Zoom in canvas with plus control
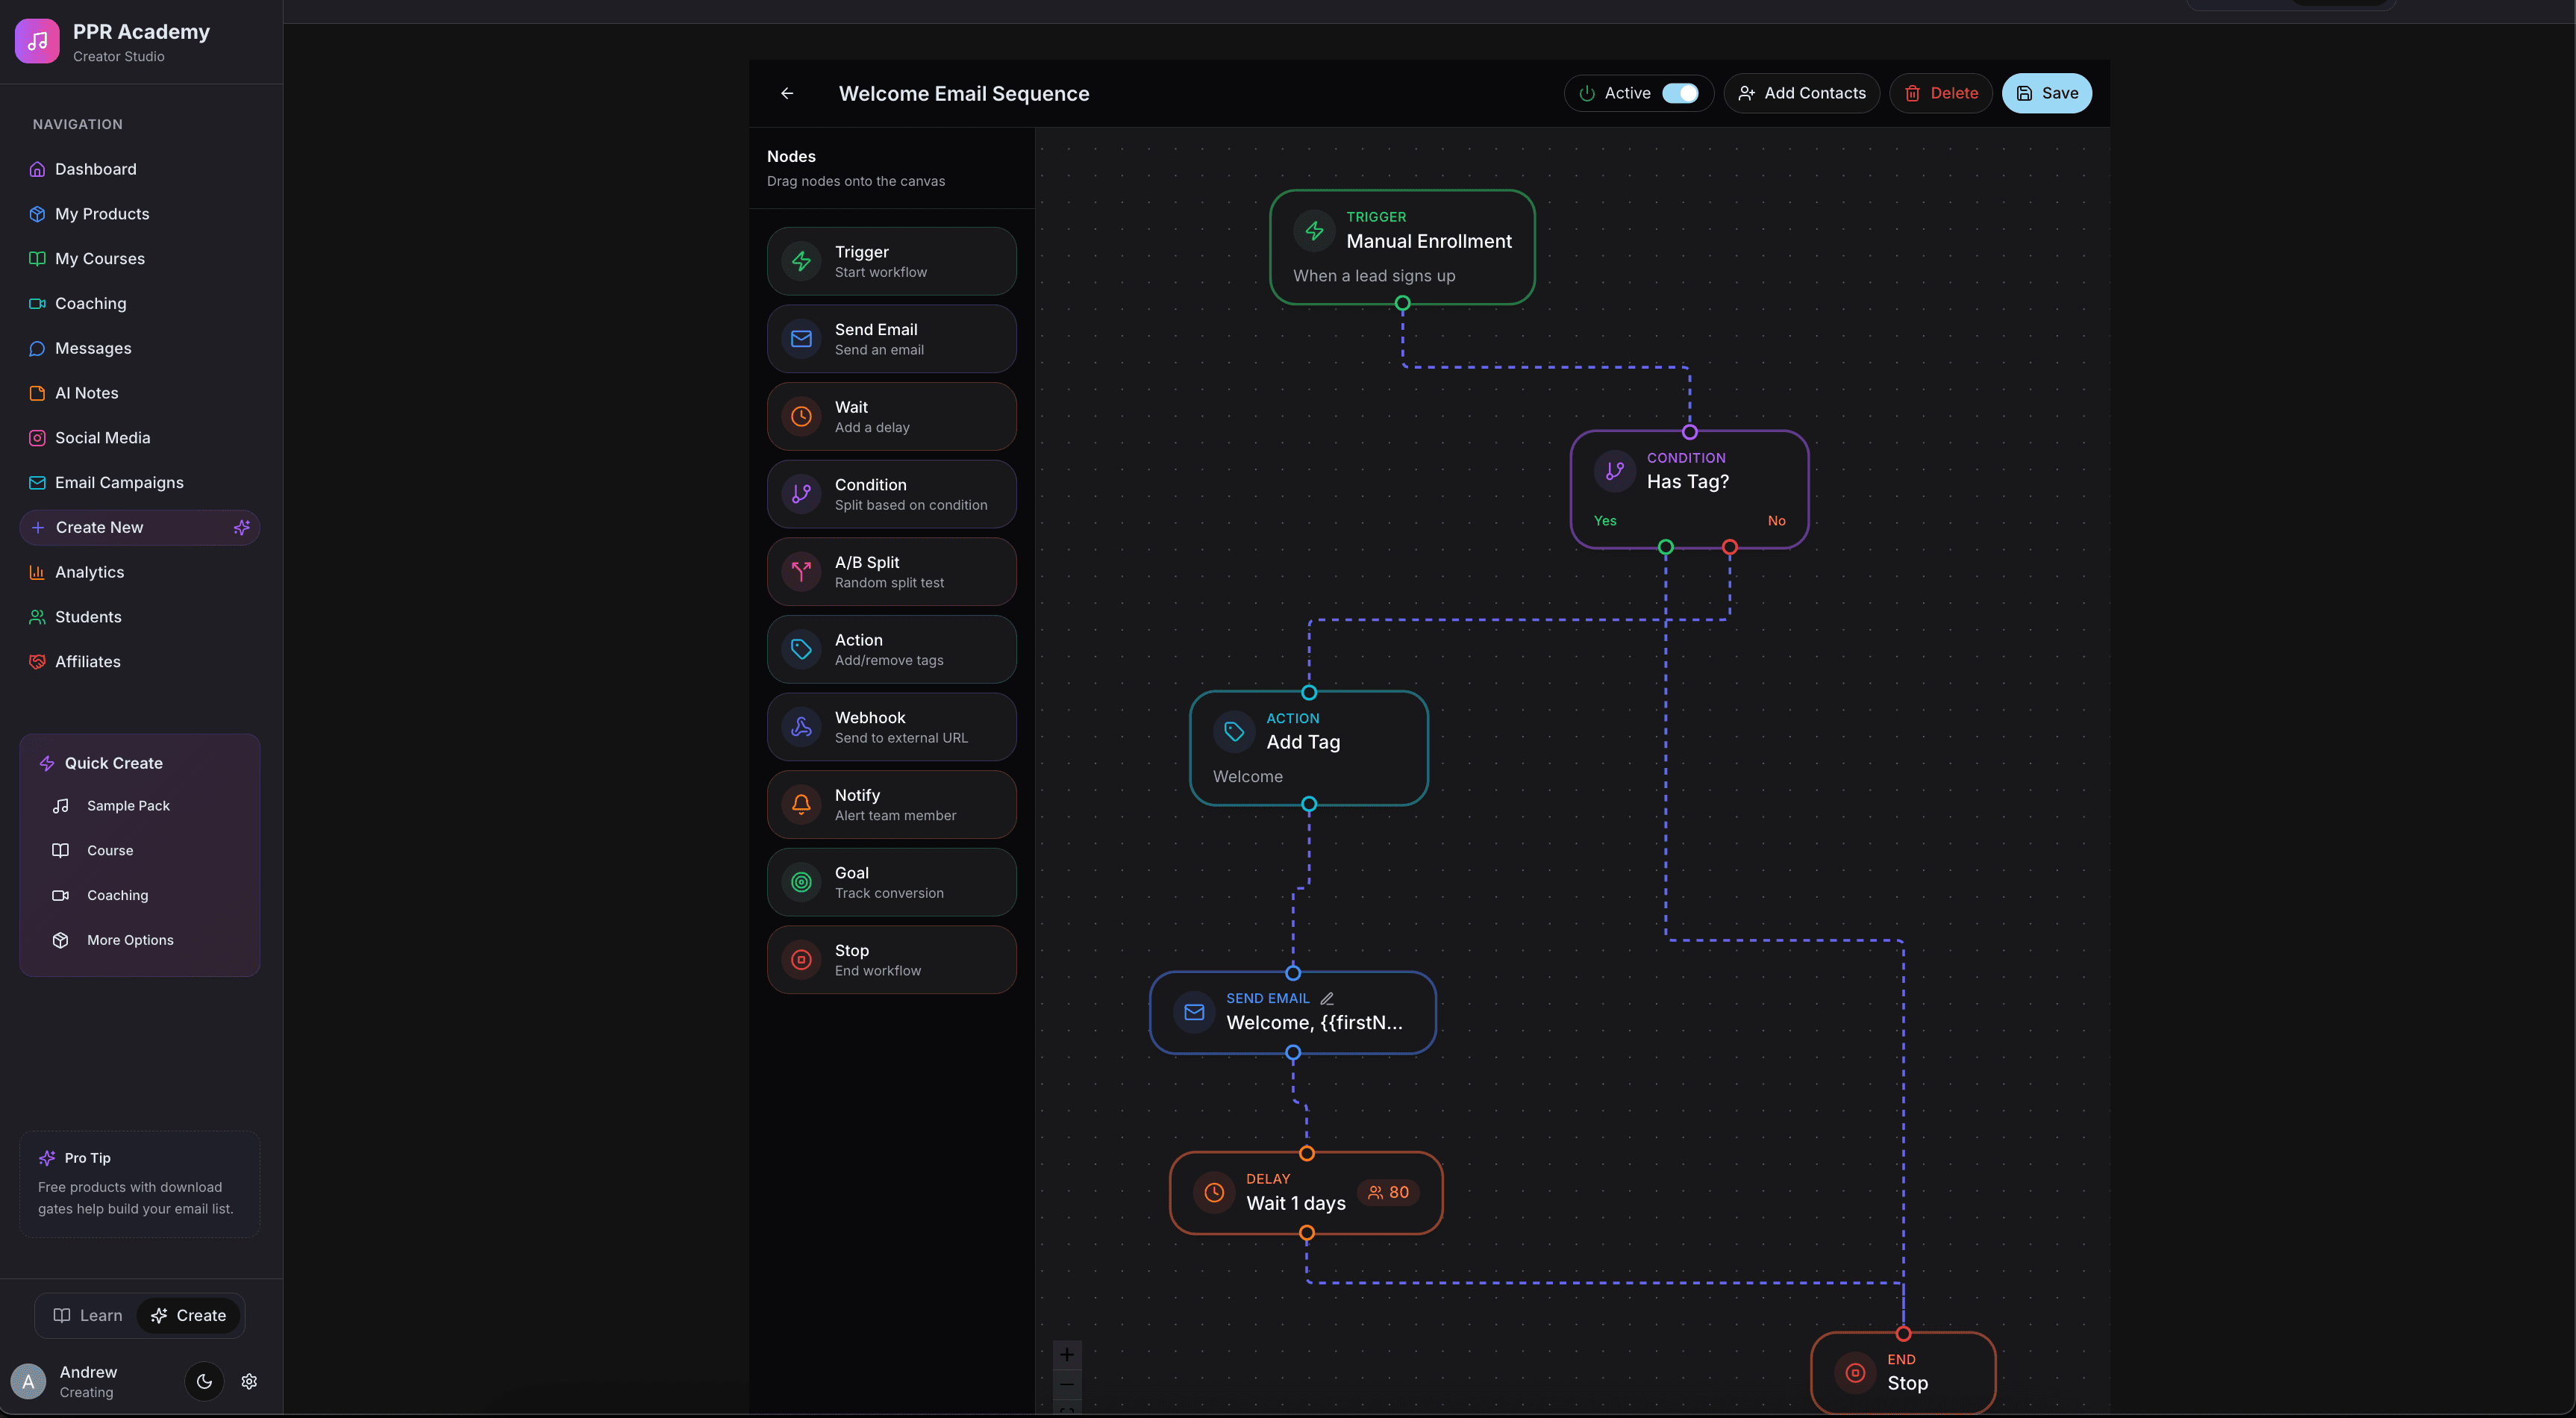2576x1418 pixels. (x=1067, y=1354)
